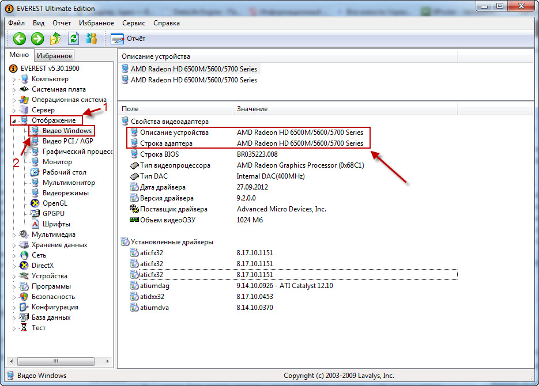The height and width of the screenshot is (386, 539).
Task: Open the Файл menu
Action: (17, 23)
